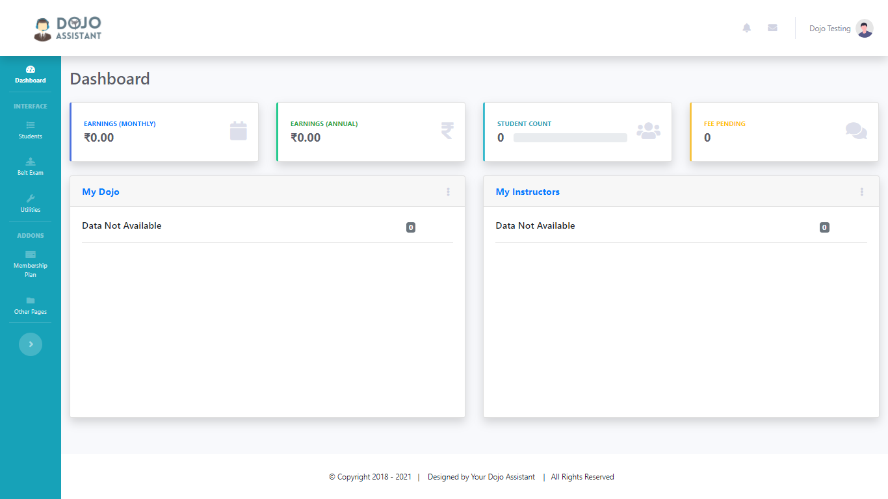Click the chat bubbles icon in Fee Pending card
Screen dimensions: 888x499
856,131
